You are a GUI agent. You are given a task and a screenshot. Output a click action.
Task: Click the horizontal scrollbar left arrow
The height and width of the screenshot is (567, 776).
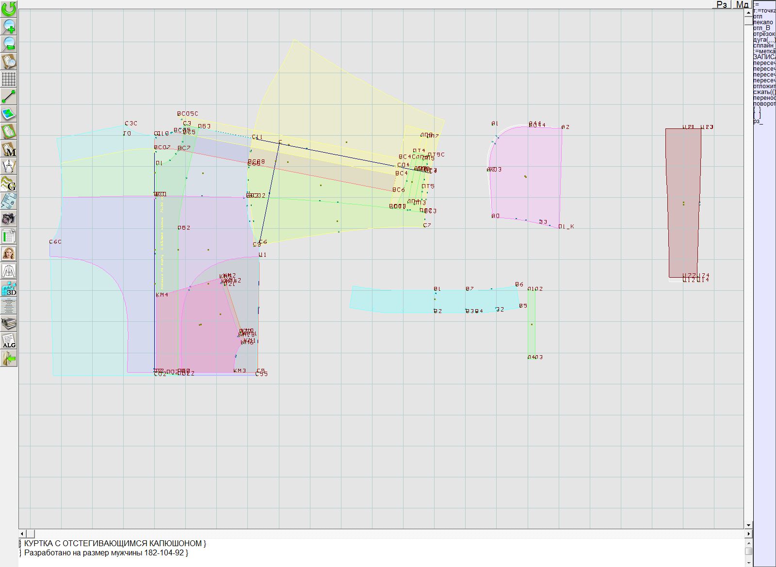click(23, 534)
